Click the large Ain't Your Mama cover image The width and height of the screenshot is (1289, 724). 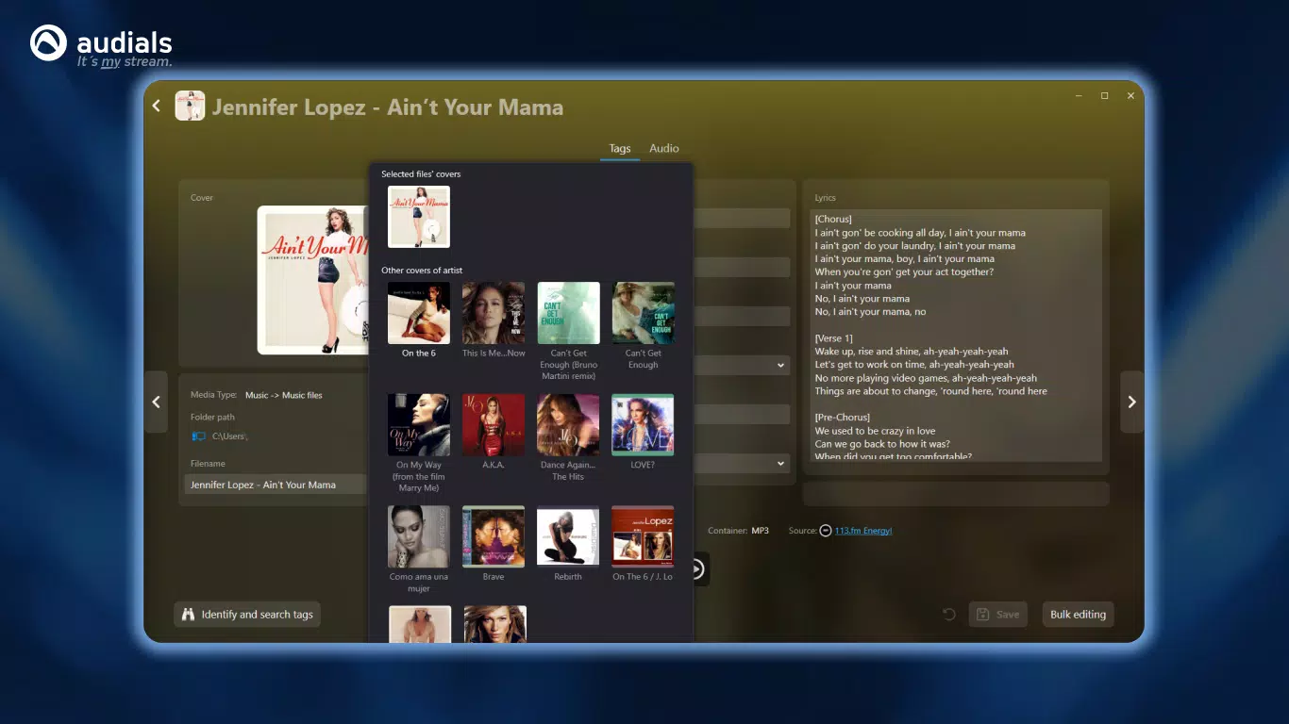coord(313,280)
